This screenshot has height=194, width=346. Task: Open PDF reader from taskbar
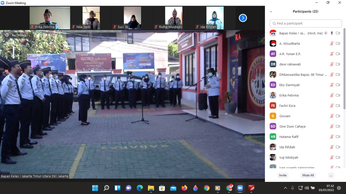tap(251, 188)
